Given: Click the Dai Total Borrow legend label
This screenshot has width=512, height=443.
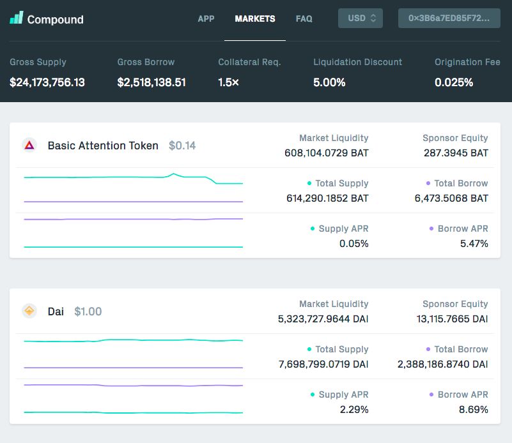Looking at the screenshot, I should pyautogui.click(x=461, y=349).
